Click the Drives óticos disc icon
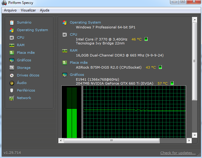This screenshot has width=202, height=158. 12,75
